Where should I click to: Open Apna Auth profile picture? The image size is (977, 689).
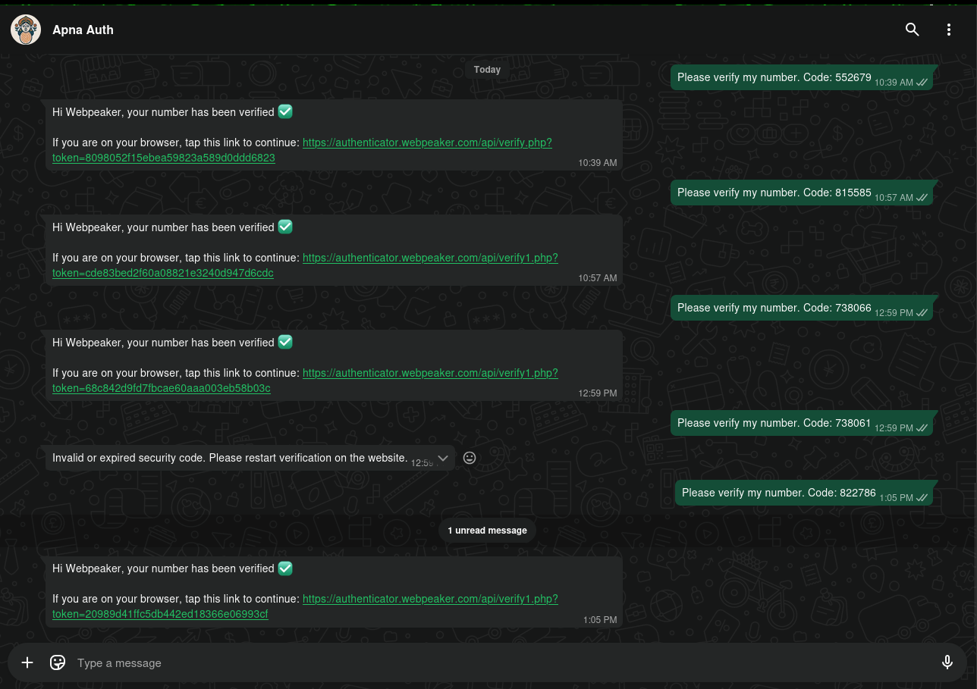click(26, 30)
